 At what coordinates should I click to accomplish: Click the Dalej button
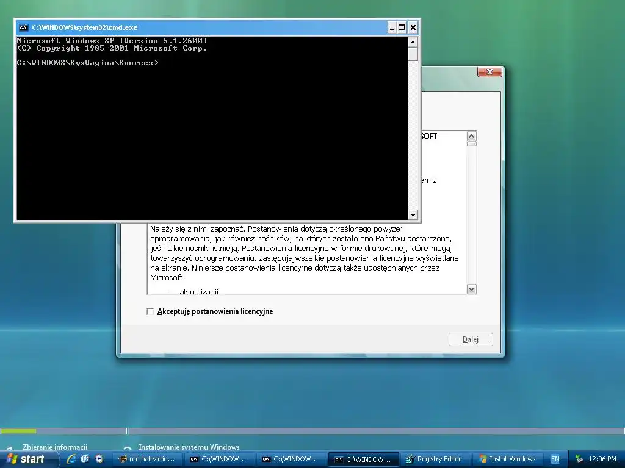471,339
